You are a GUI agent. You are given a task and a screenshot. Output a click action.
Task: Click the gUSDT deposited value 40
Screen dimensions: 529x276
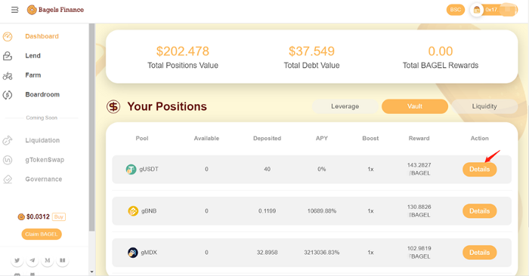268,170
